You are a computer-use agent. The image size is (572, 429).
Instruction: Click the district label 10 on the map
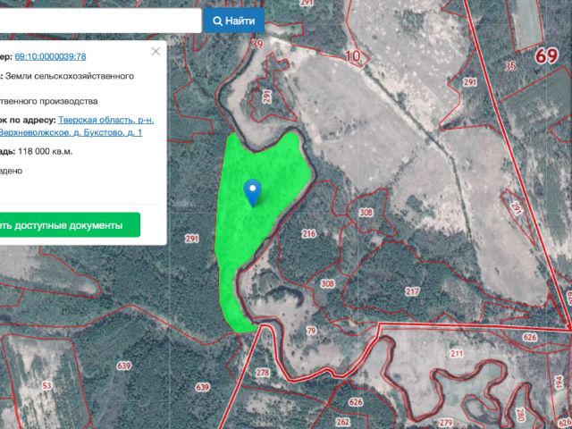pos(353,56)
